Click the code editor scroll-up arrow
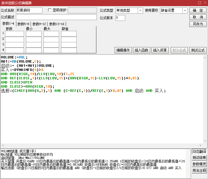 click(205, 58)
